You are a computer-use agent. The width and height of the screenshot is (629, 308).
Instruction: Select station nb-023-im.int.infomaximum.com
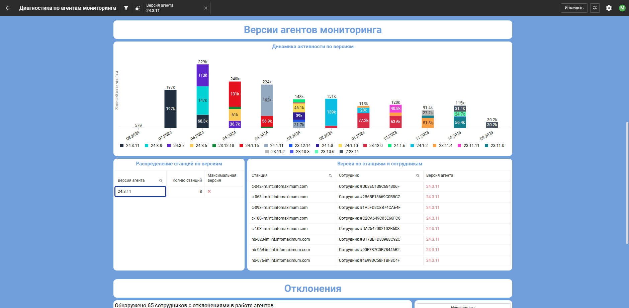tap(281, 239)
